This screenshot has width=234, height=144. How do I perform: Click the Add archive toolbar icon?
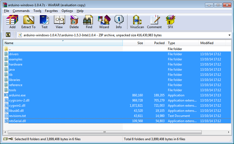tap(12, 20)
